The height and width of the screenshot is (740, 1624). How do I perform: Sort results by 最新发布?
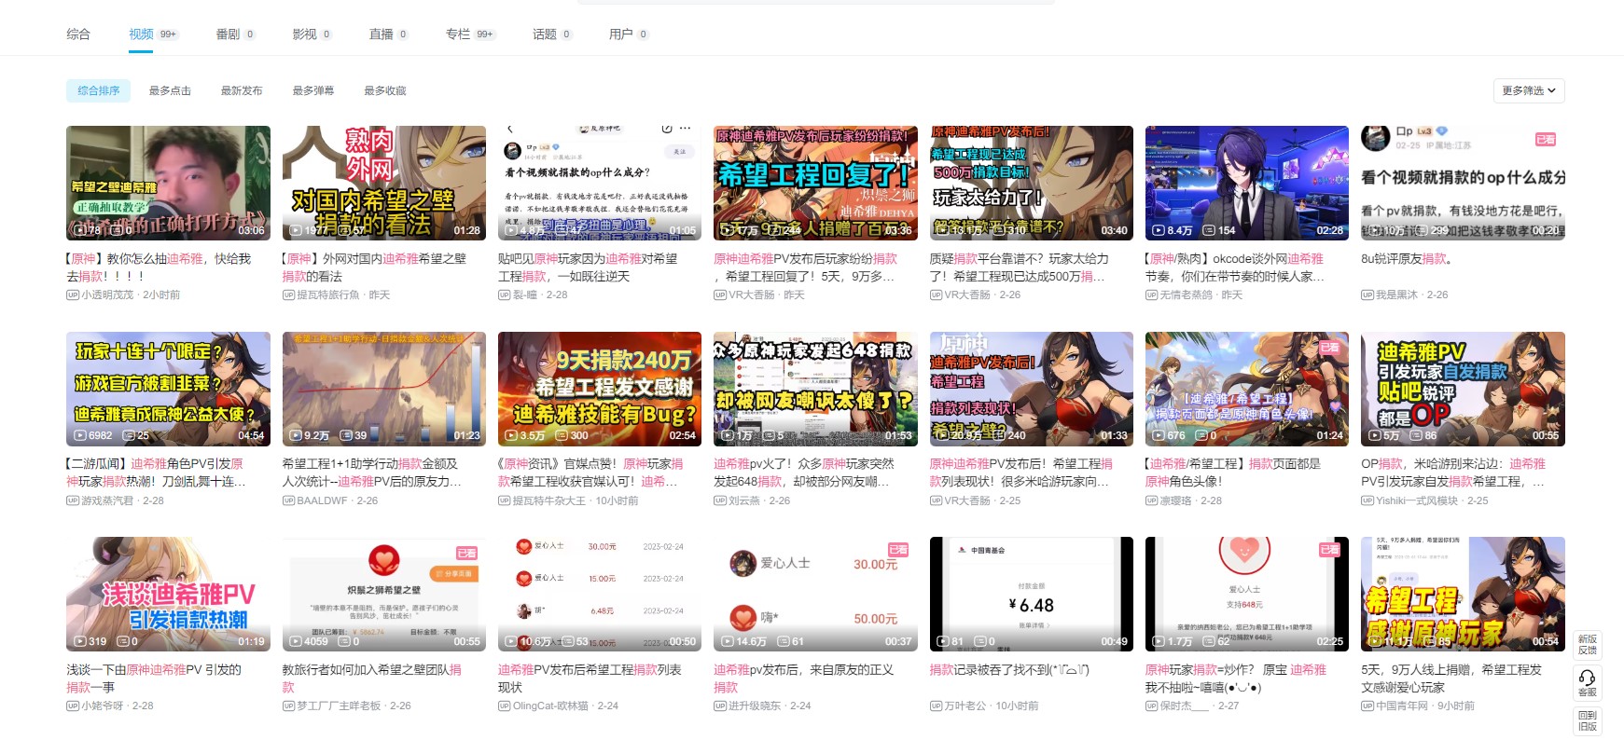tap(242, 90)
